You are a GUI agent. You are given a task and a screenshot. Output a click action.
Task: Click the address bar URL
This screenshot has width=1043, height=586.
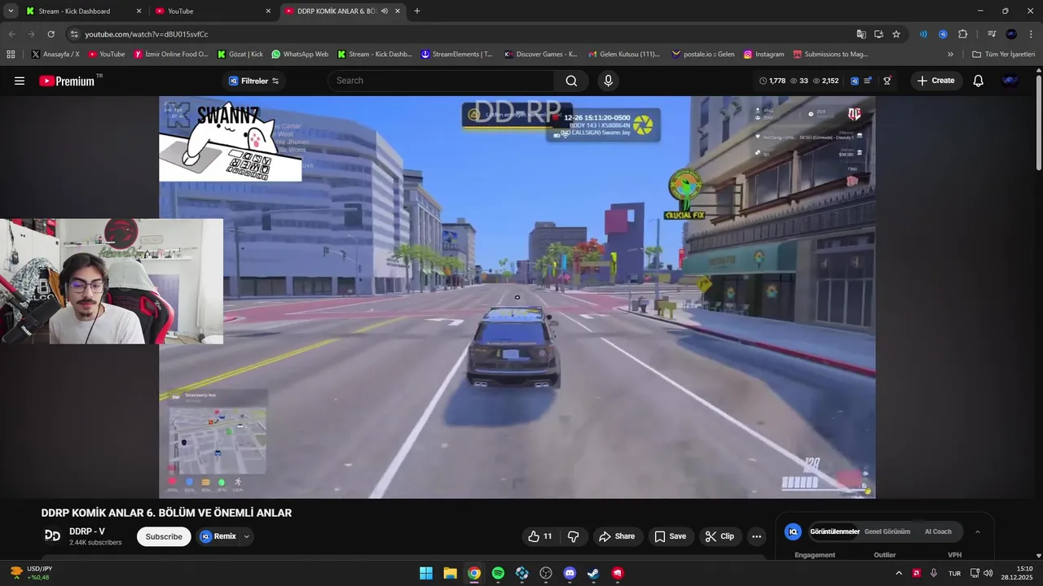[x=147, y=34]
